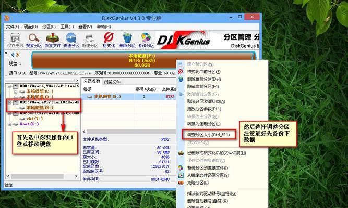Select 本地磁盘(D:) in the disk tree
The image size is (348, 208).
[40, 97]
